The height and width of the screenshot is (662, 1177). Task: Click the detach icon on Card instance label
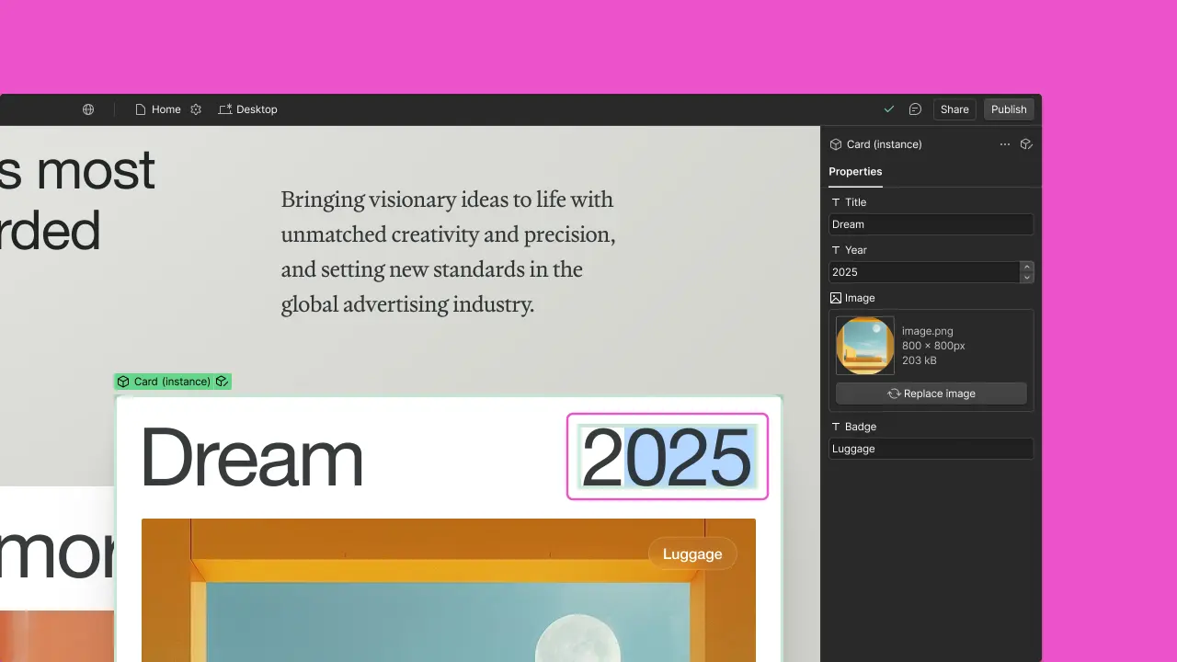point(222,382)
